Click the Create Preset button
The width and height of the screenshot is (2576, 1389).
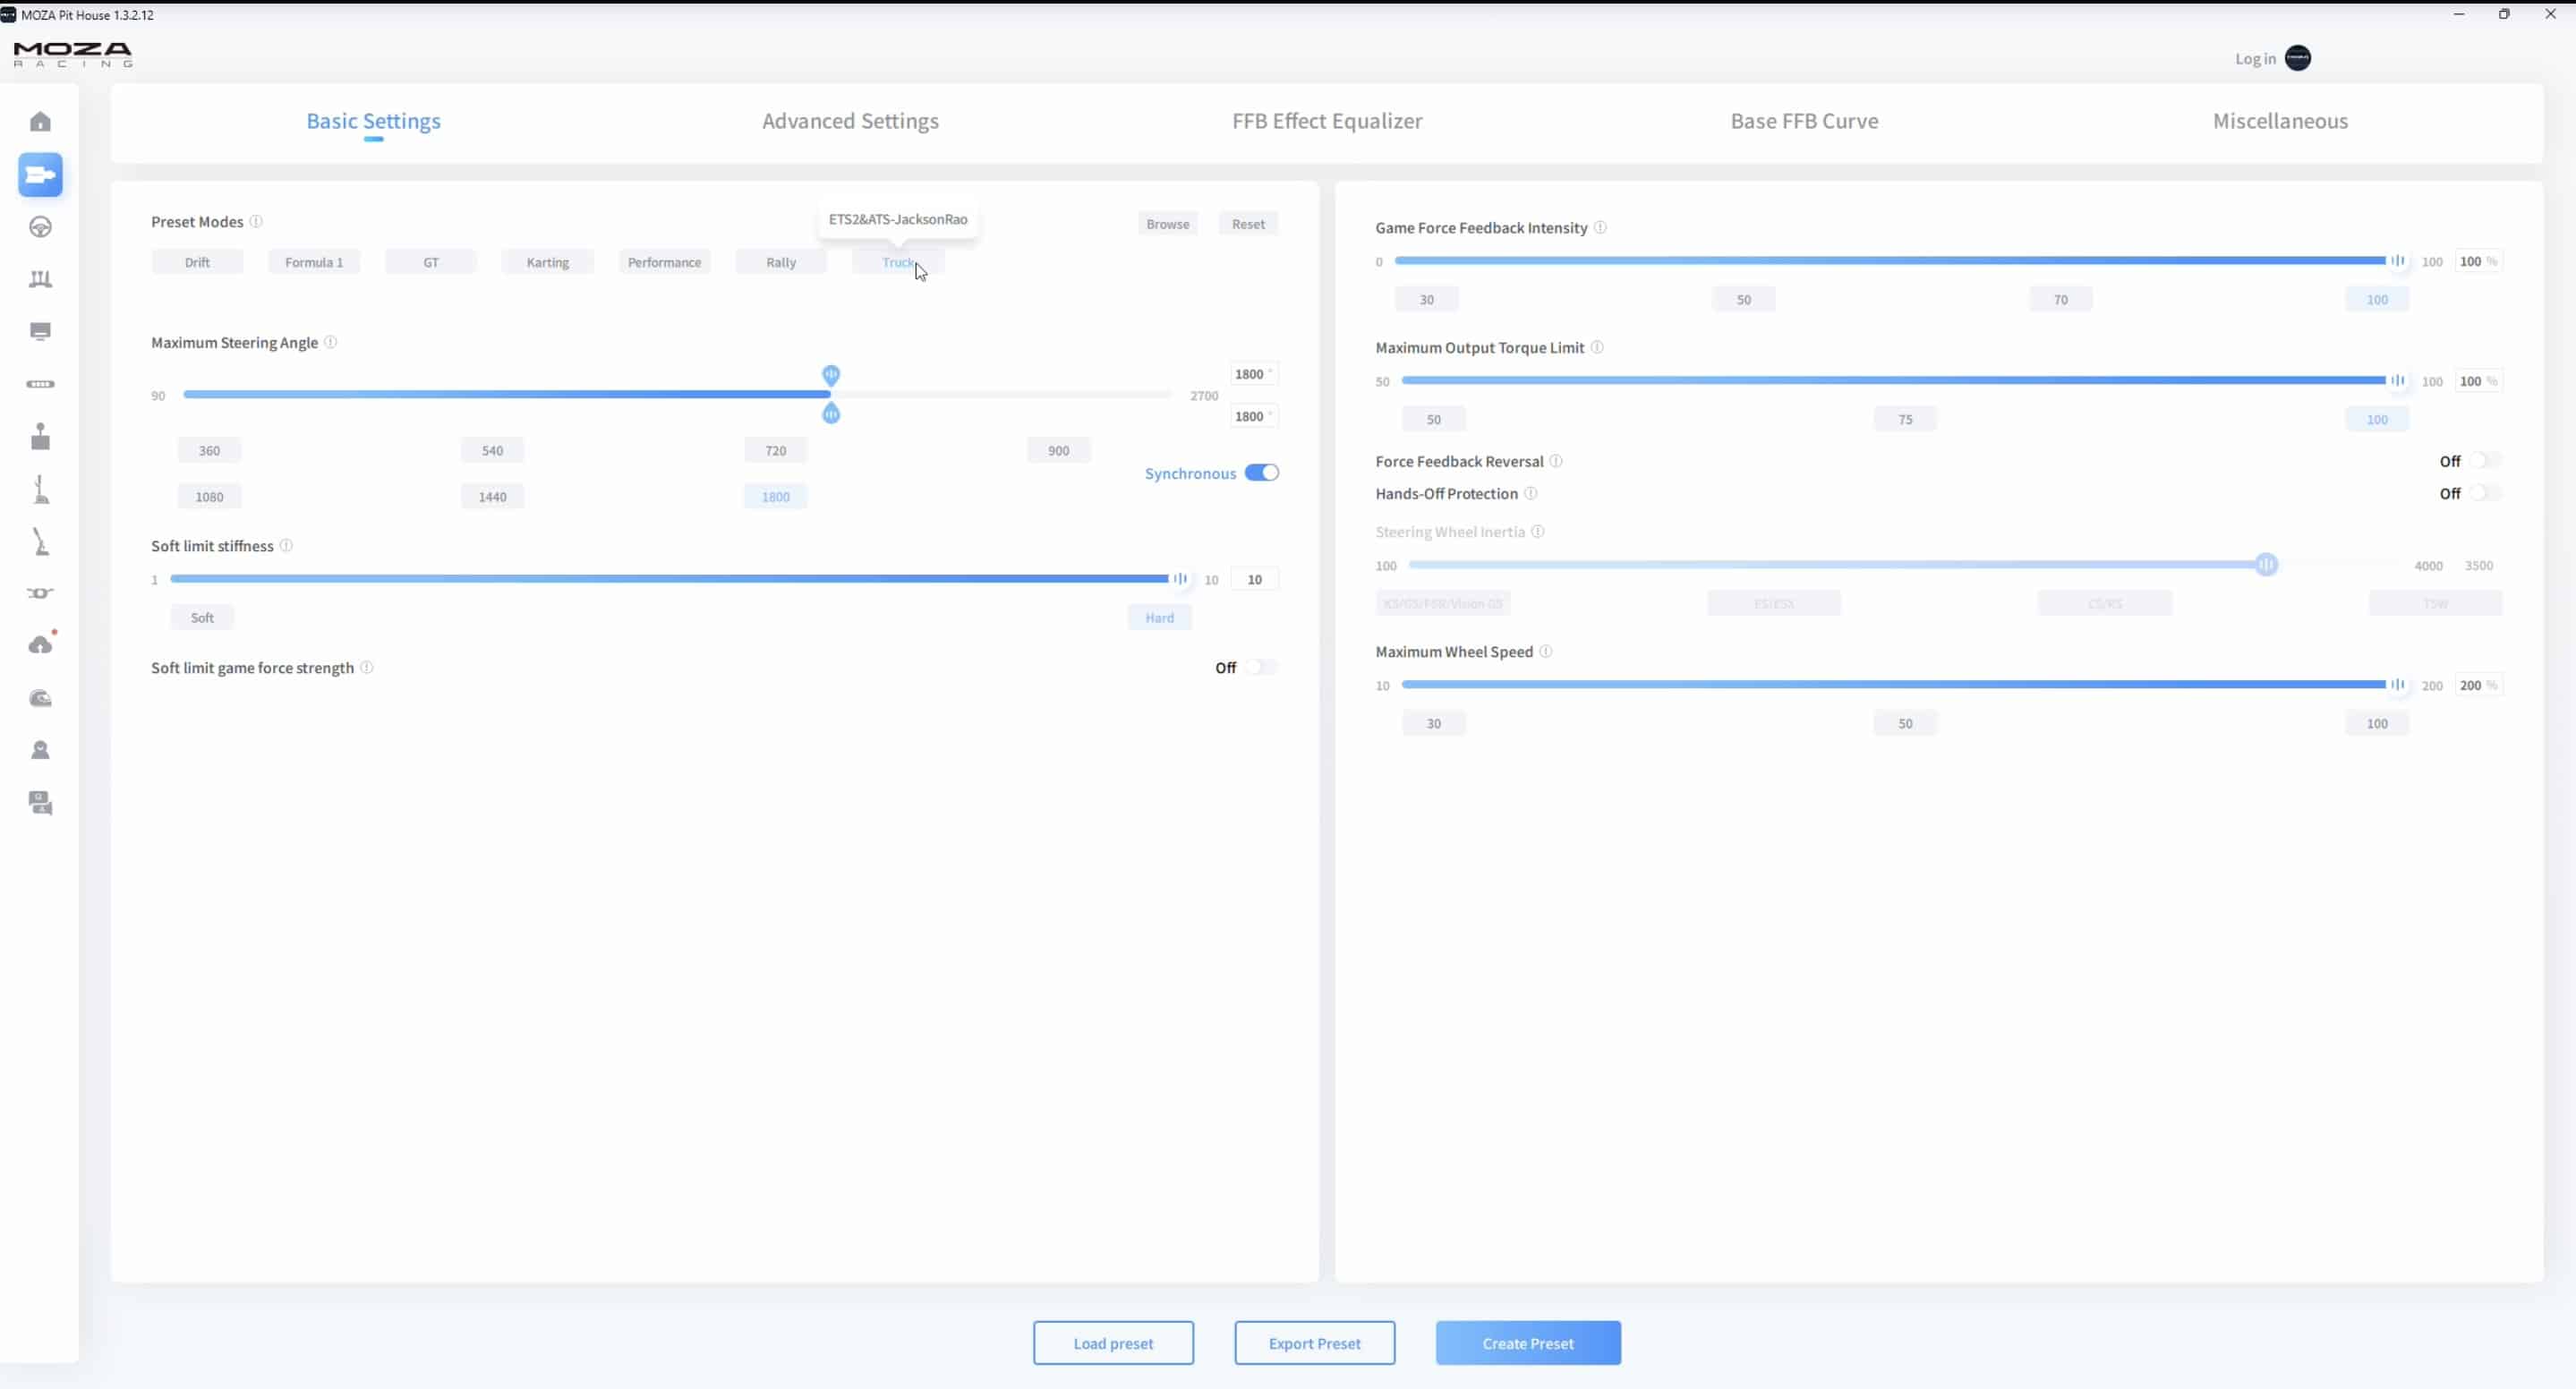1527,1343
